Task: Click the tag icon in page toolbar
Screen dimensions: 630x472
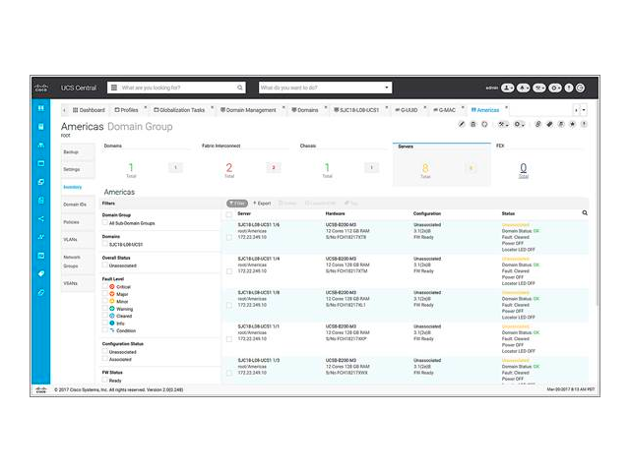Action: click(x=549, y=125)
